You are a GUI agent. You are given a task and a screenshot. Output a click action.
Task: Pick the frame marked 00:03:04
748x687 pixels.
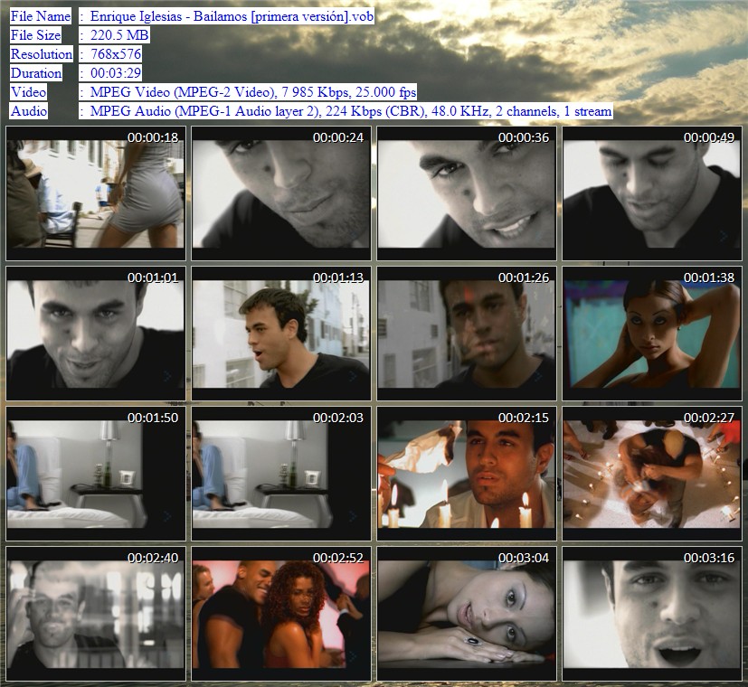pos(467,614)
